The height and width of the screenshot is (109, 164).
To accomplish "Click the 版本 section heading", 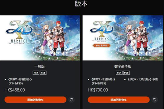I will coord(81,4).
